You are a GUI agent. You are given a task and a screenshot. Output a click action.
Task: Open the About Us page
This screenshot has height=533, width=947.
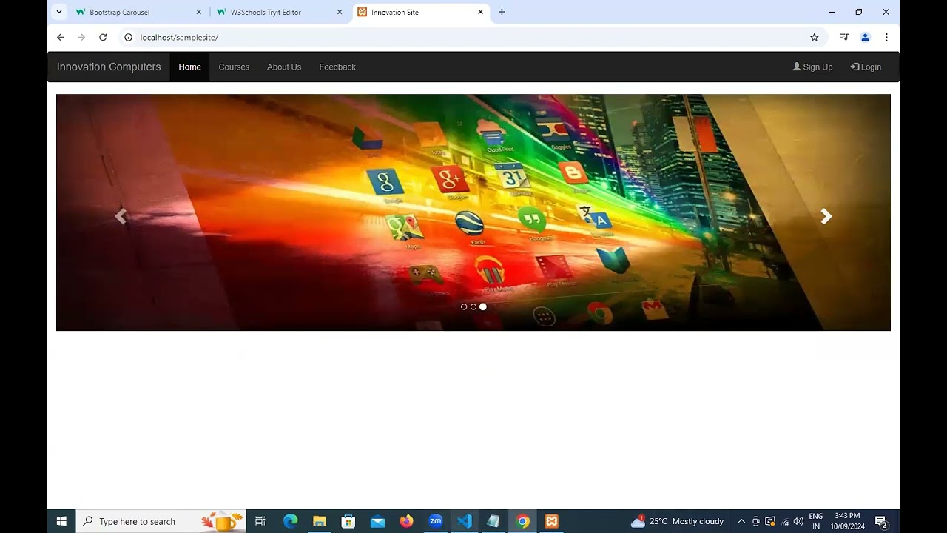click(x=284, y=67)
